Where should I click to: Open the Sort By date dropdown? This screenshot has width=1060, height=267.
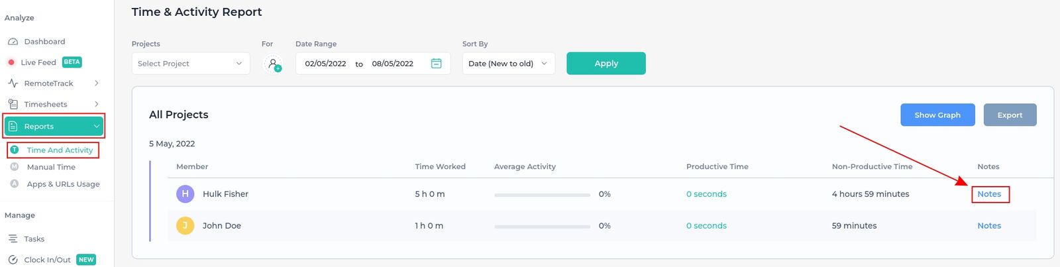point(509,64)
